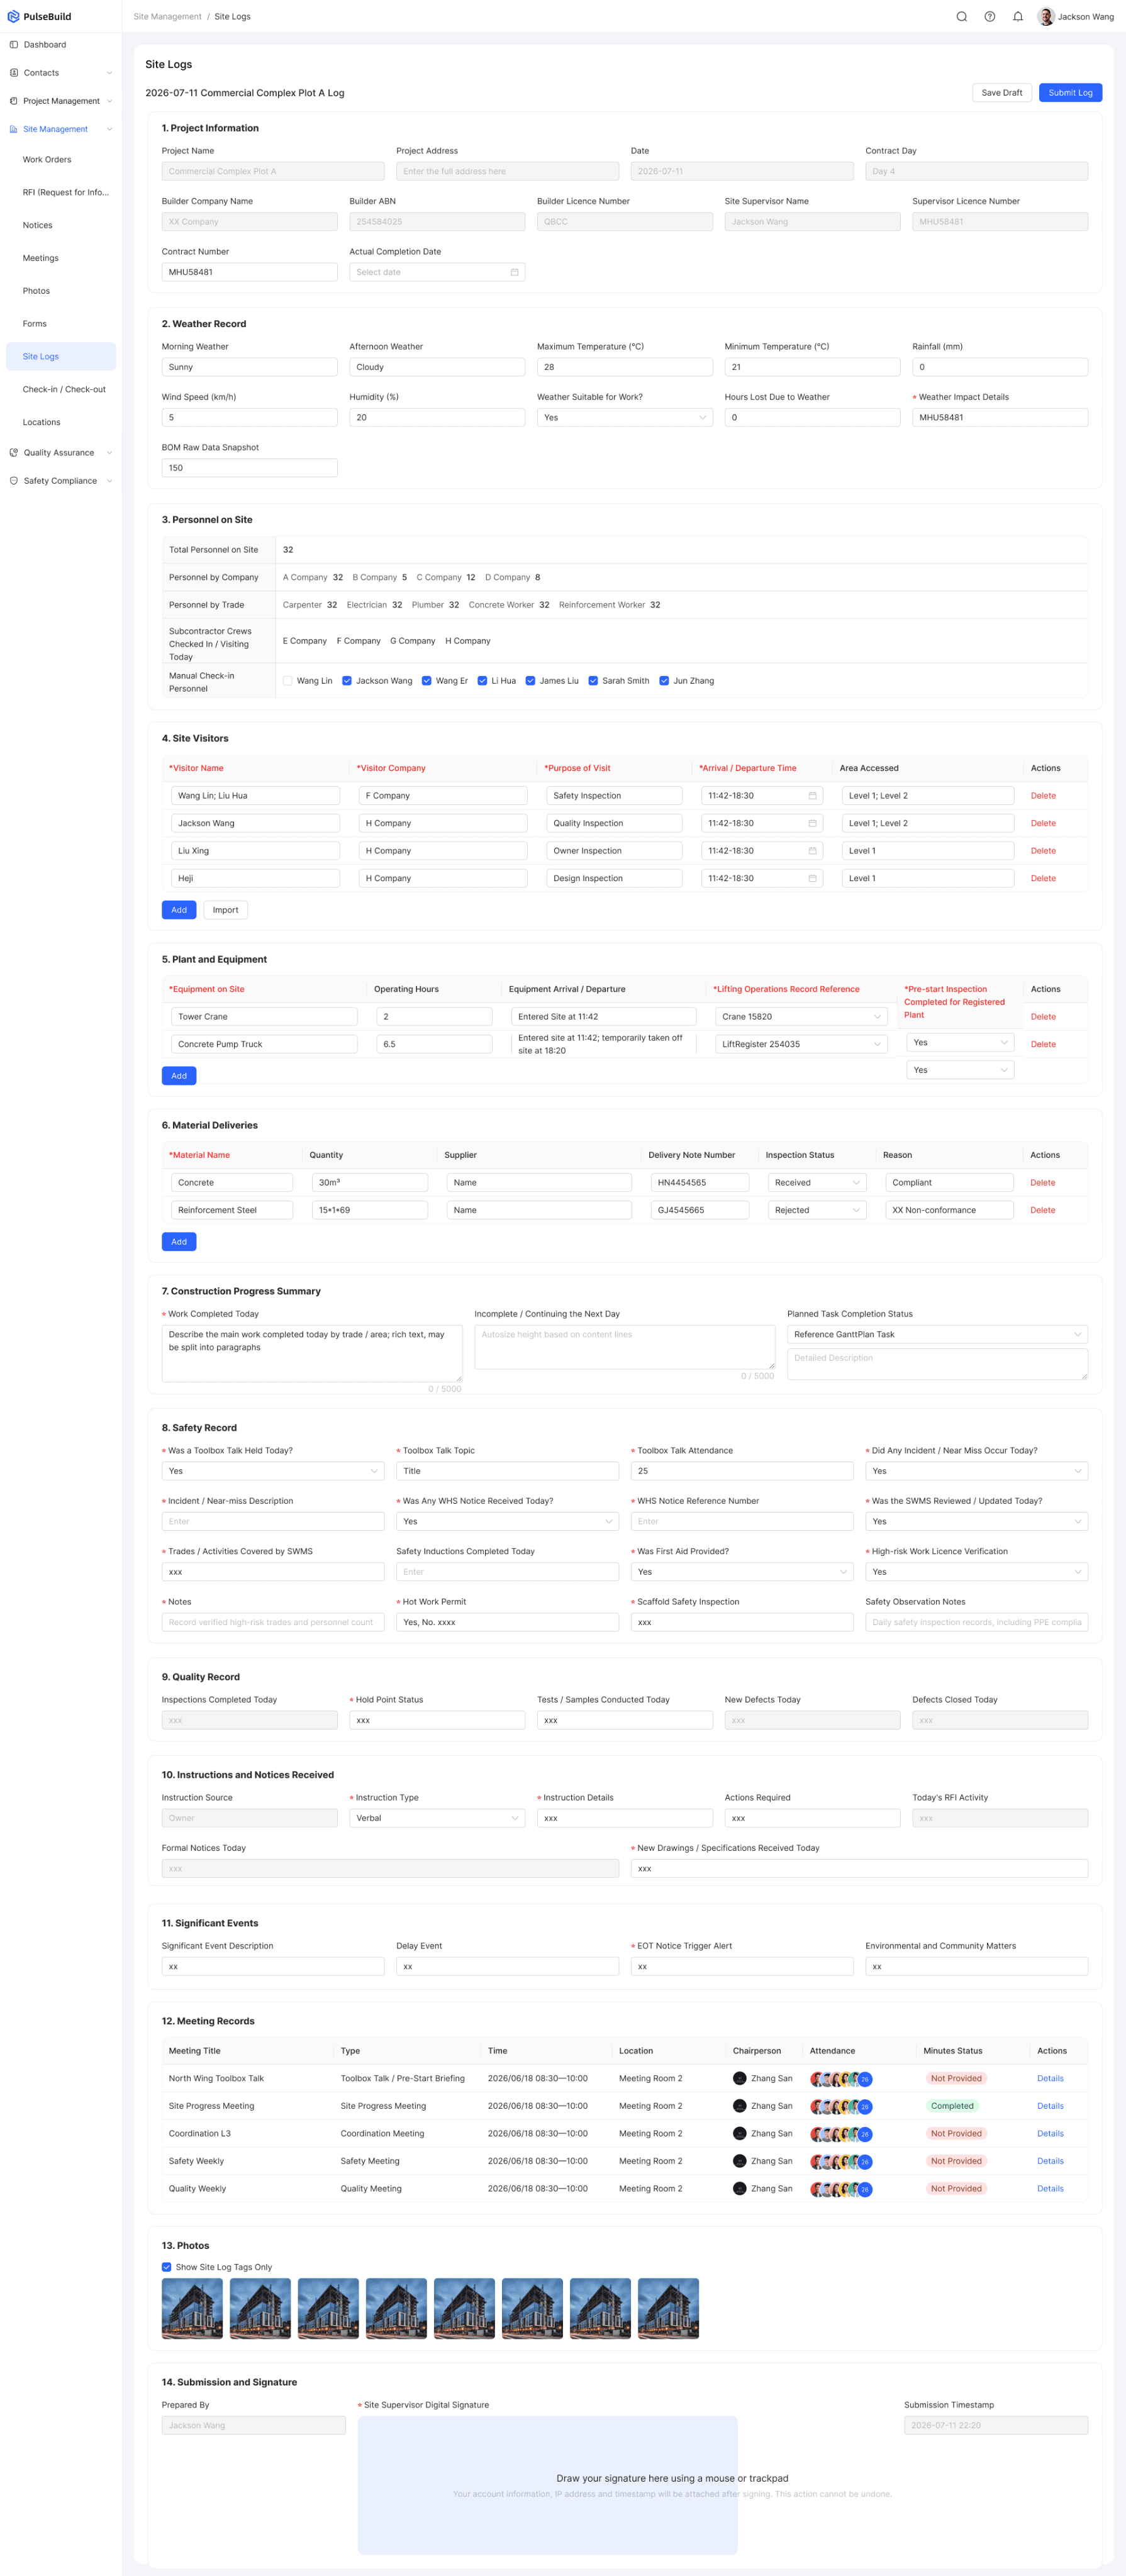The height and width of the screenshot is (2576, 1126).
Task: Click the digital signature drawing pad
Action: [547, 2485]
